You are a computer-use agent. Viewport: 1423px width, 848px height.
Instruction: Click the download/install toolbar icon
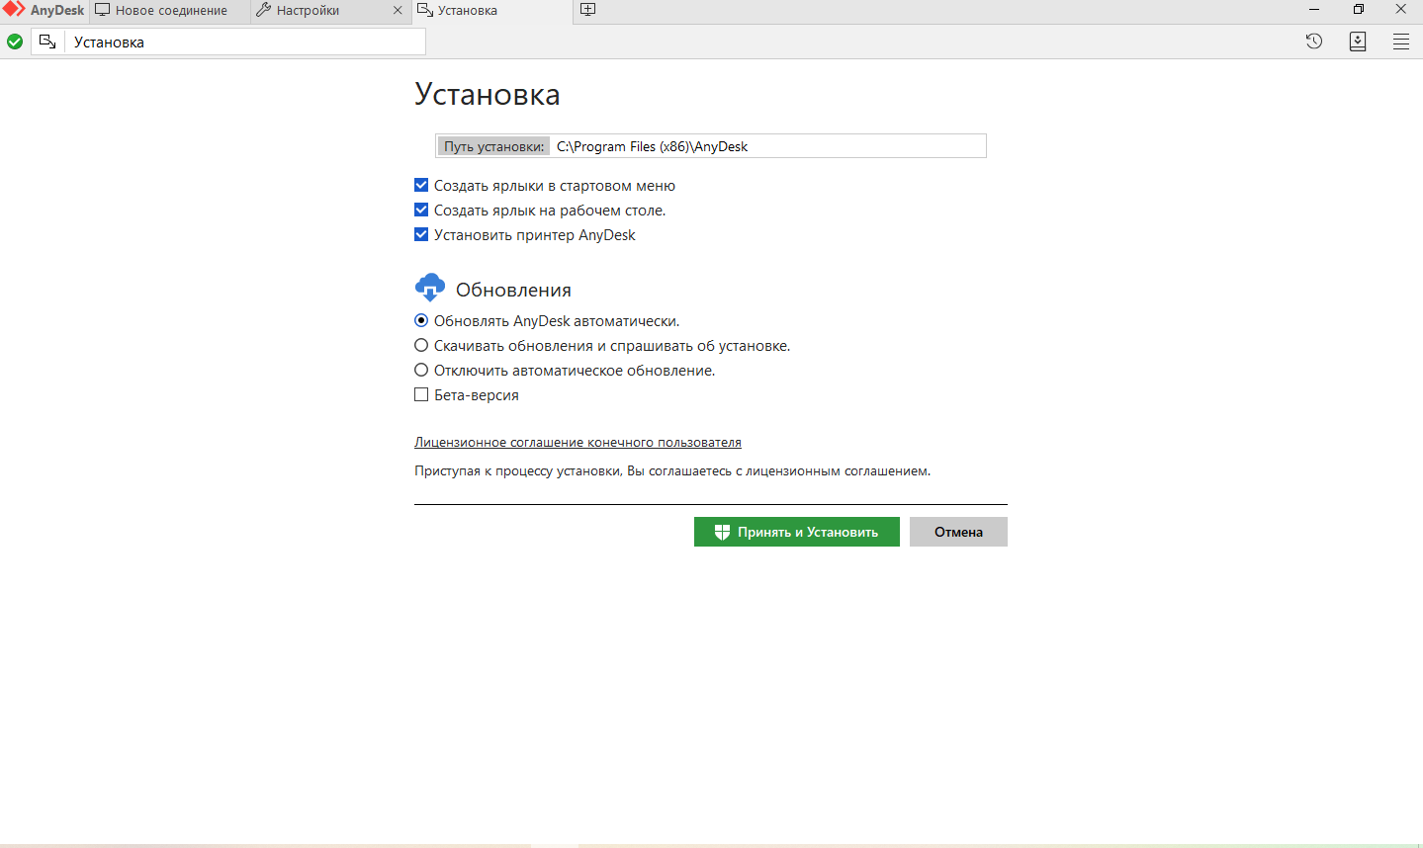pyautogui.click(x=1358, y=42)
